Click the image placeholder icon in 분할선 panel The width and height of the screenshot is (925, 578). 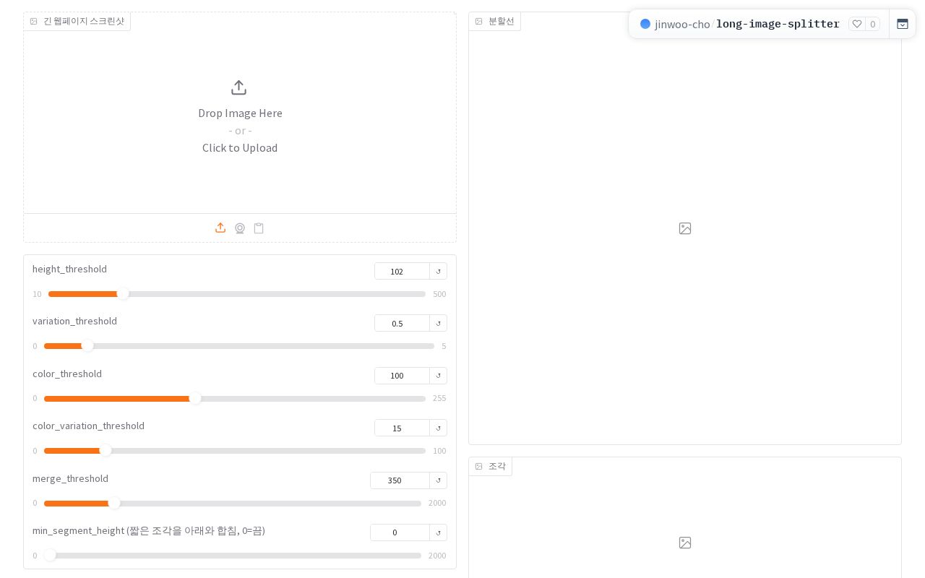(x=685, y=228)
